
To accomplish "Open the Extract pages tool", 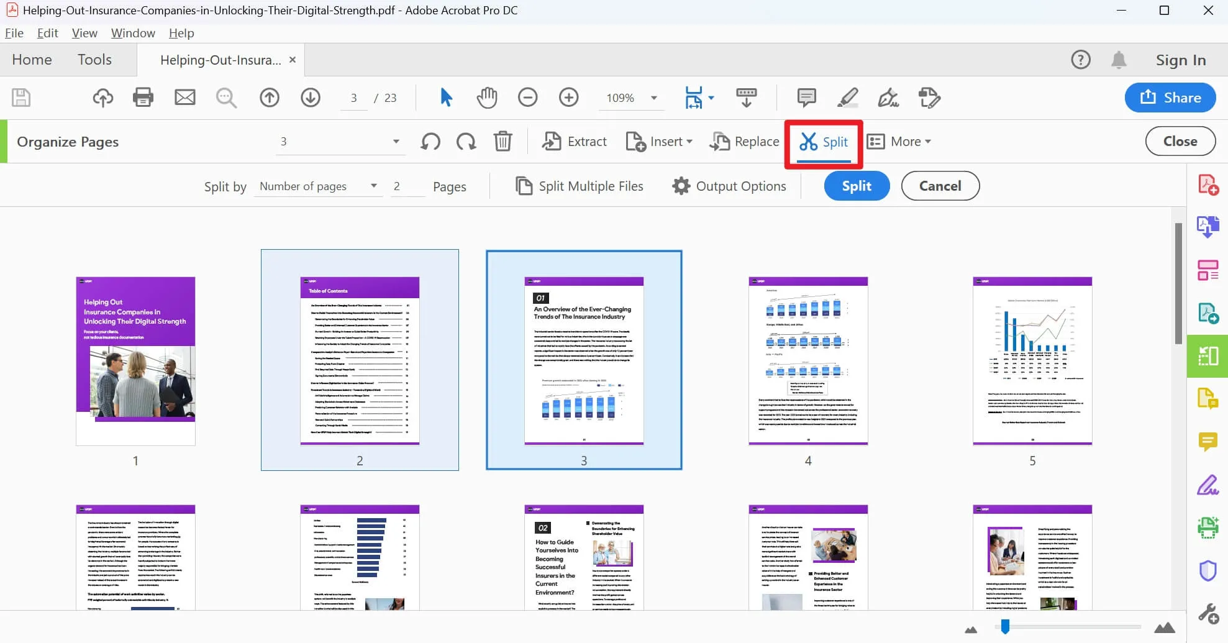I will tap(574, 142).
